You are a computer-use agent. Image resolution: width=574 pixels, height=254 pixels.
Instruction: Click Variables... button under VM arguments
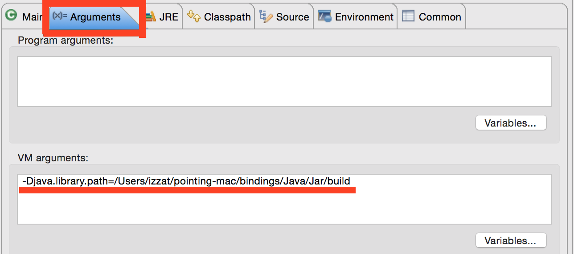pyautogui.click(x=511, y=241)
